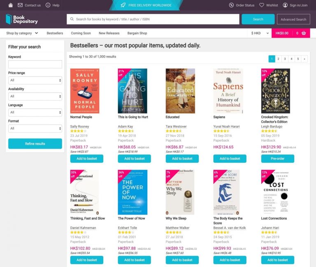Open the Bargain Shop menu item
316x267 pixels.
tap(137, 33)
